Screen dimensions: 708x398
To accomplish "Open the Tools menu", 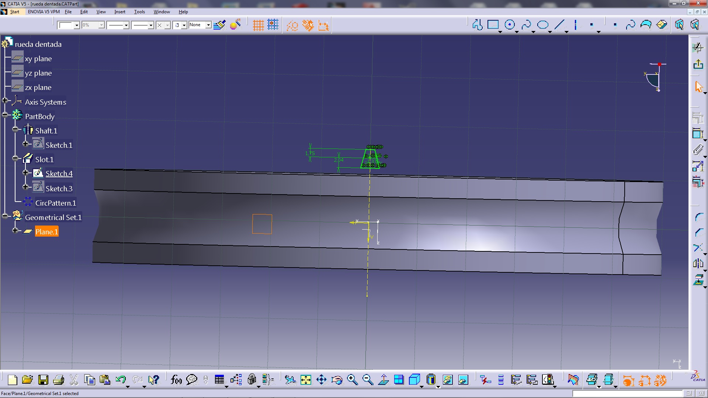I will point(139,12).
